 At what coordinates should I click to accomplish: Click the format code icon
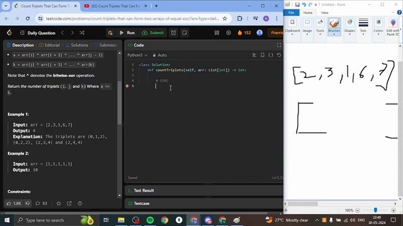click(254, 55)
